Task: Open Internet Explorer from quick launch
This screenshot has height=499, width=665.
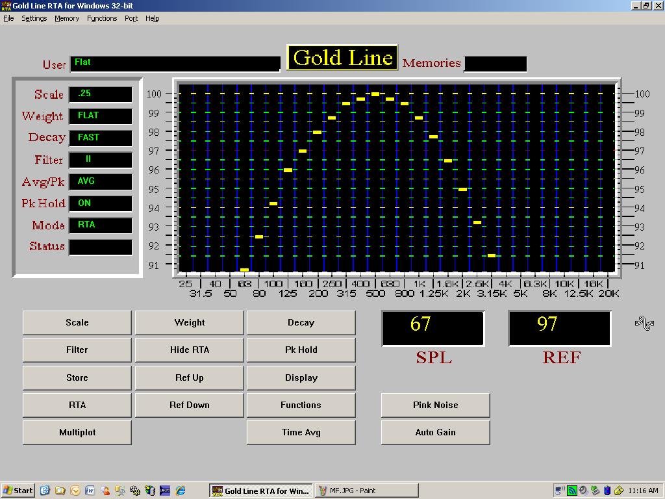Action: tap(181, 491)
